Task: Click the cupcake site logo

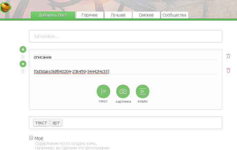Action: pos(5,7)
